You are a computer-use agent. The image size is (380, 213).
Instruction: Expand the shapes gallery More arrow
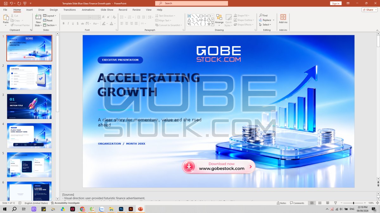[213, 24]
